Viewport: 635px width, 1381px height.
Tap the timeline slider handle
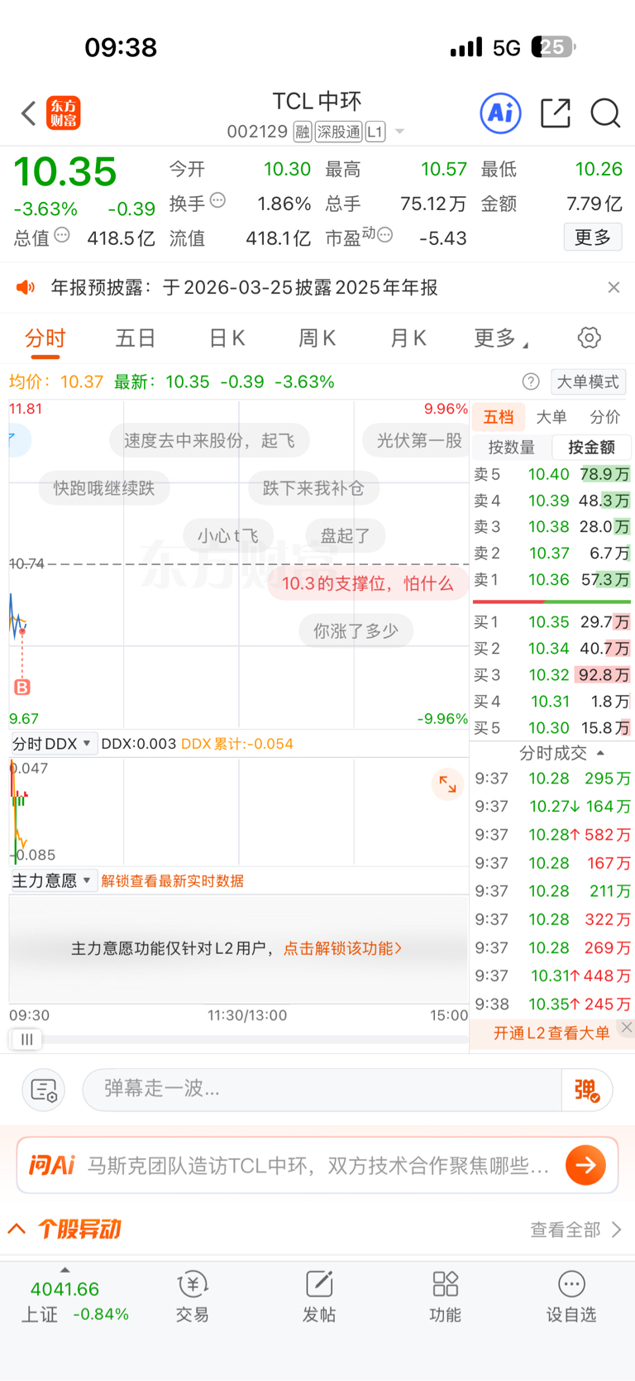point(26,1039)
